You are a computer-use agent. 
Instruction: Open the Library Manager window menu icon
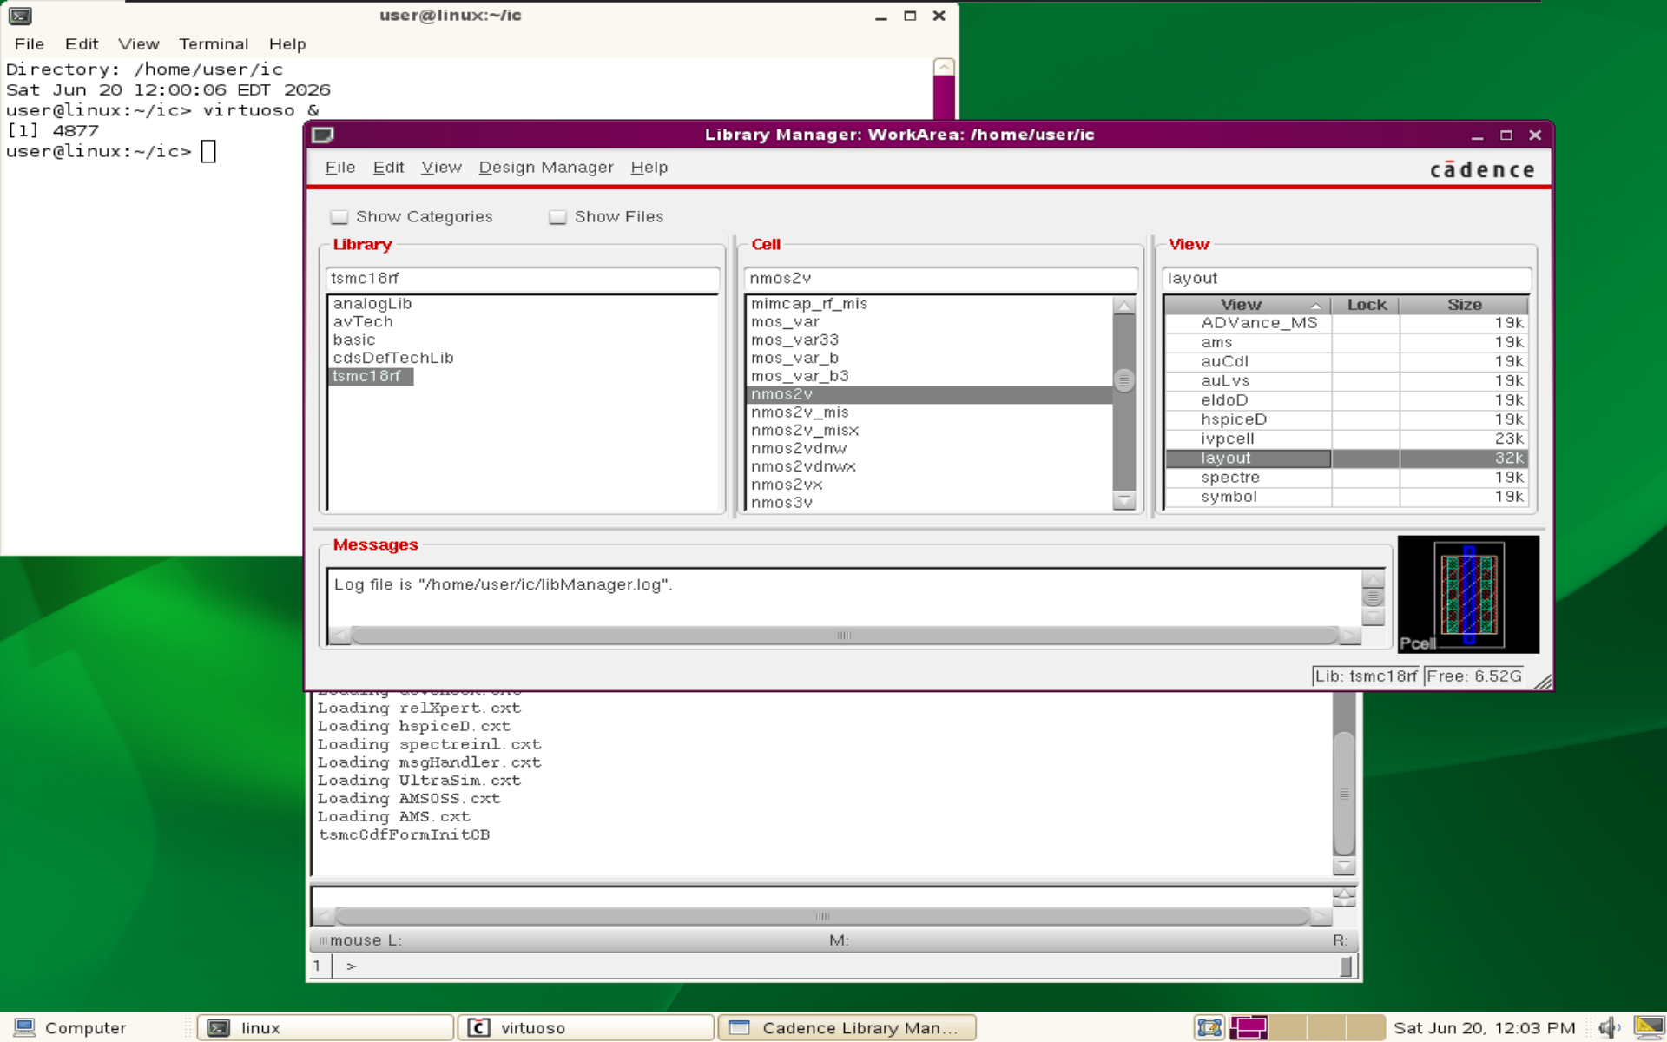tap(323, 135)
